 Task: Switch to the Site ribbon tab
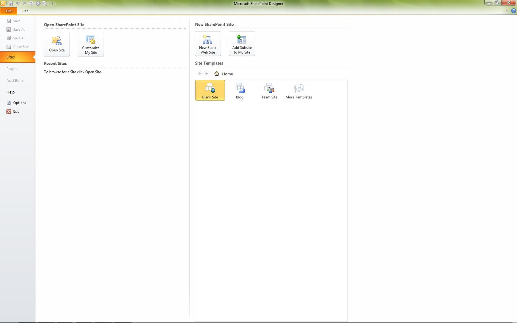tap(25, 11)
